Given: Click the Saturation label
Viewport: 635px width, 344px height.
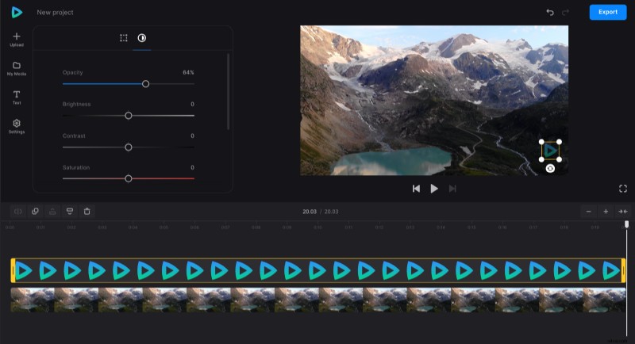Looking at the screenshot, I should (76, 167).
